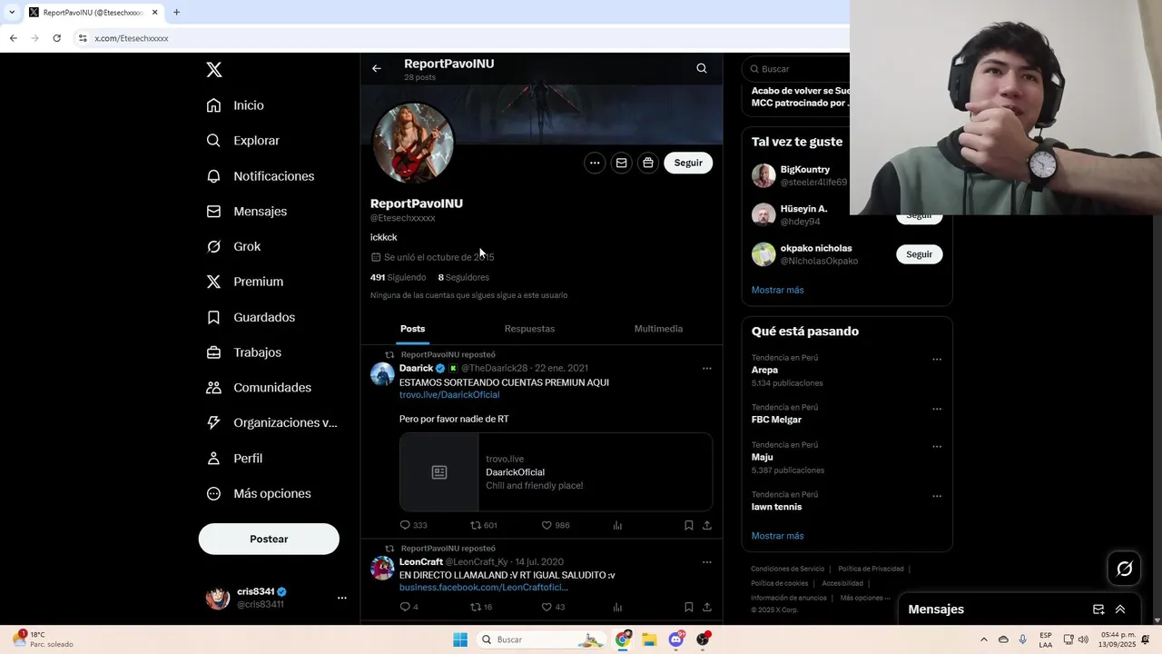Open BigKountry suggested profile

[x=804, y=170]
